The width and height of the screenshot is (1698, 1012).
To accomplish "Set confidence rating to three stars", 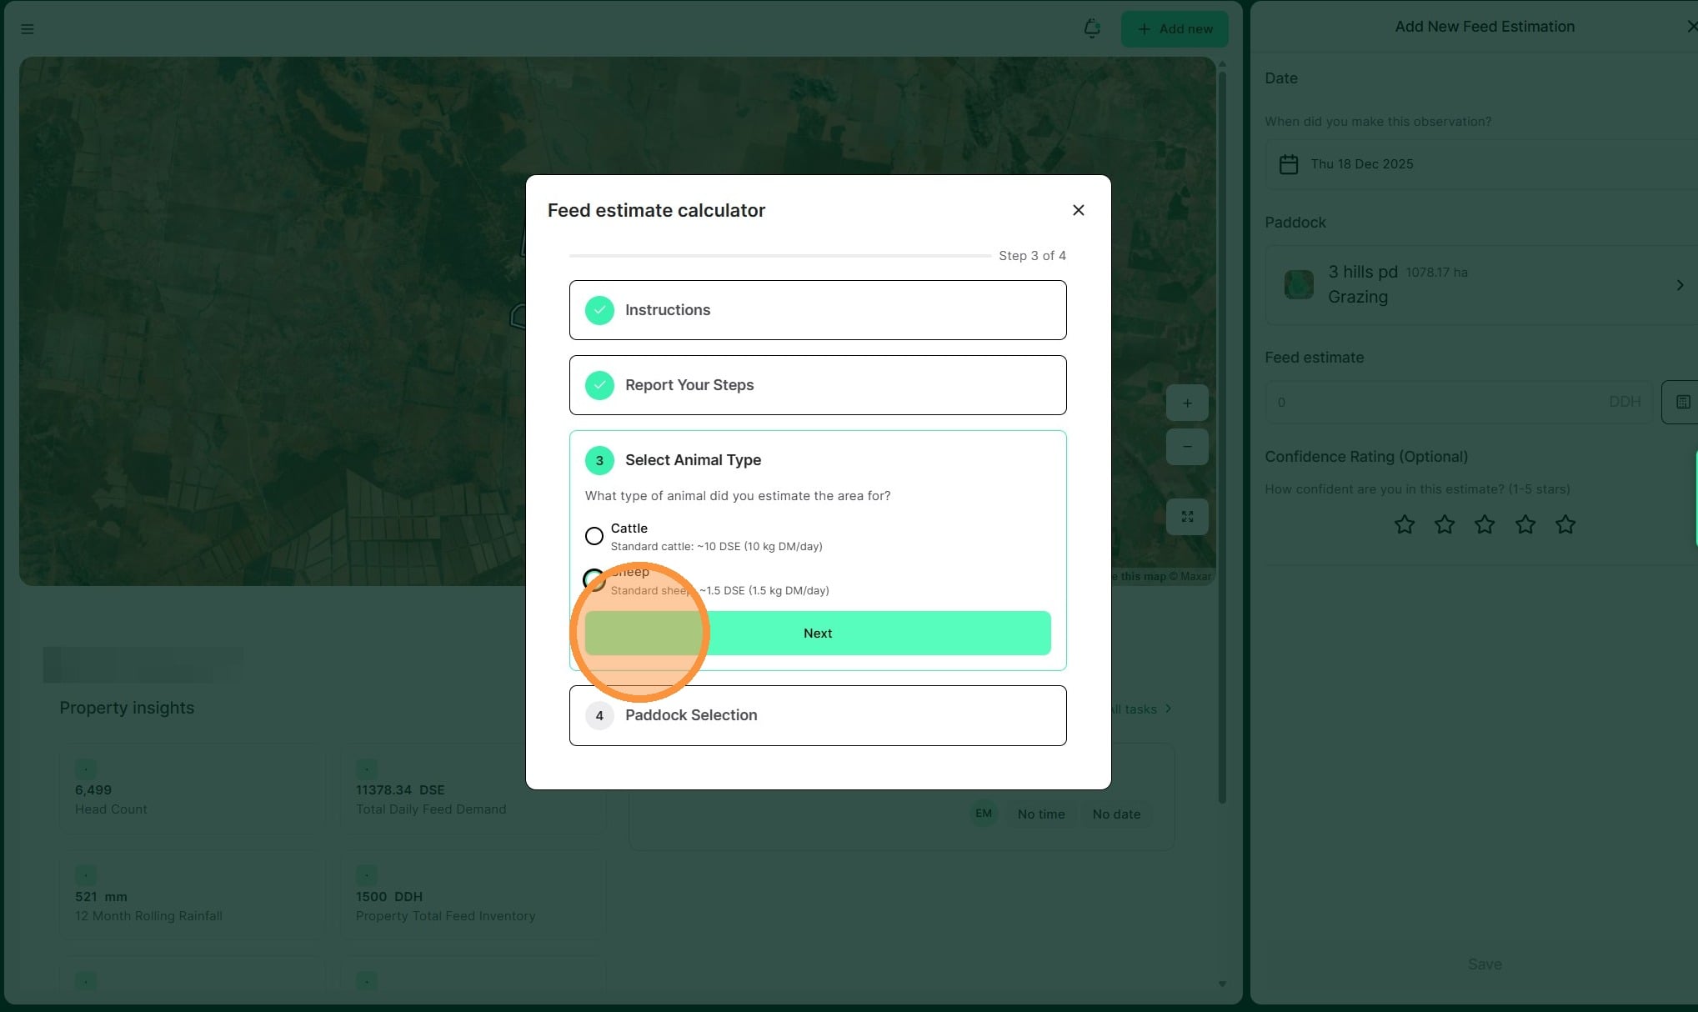I will pyautogui.click(x=1484, y=524).
